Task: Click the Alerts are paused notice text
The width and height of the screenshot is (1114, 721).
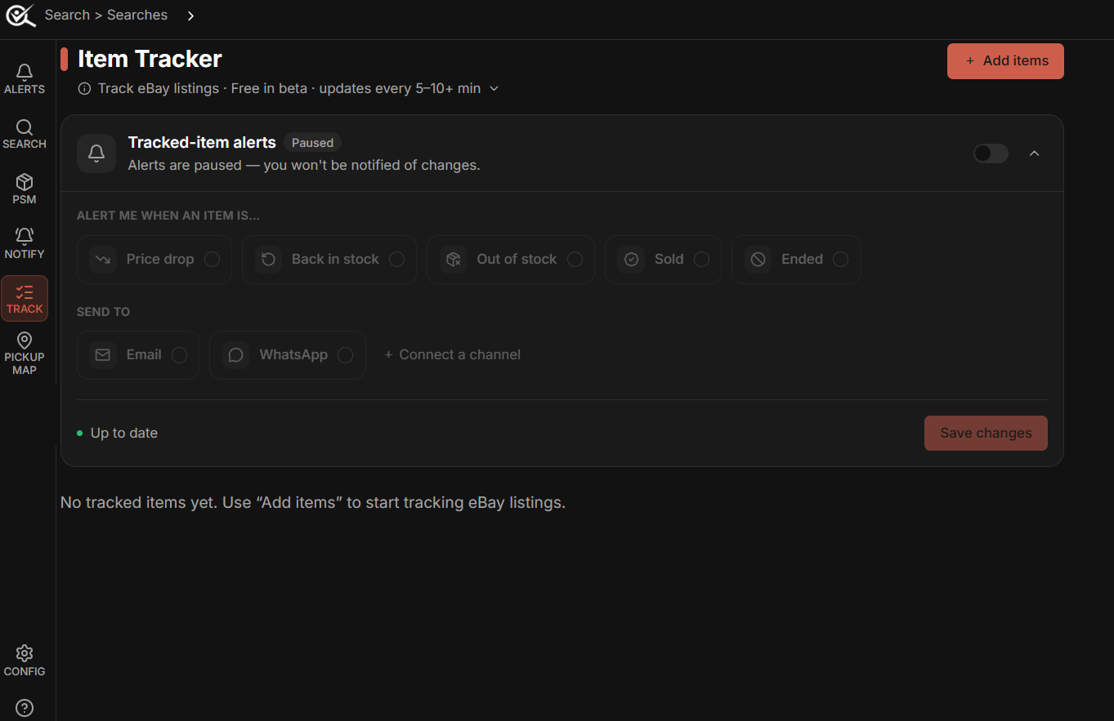Action: coord(304,165)
